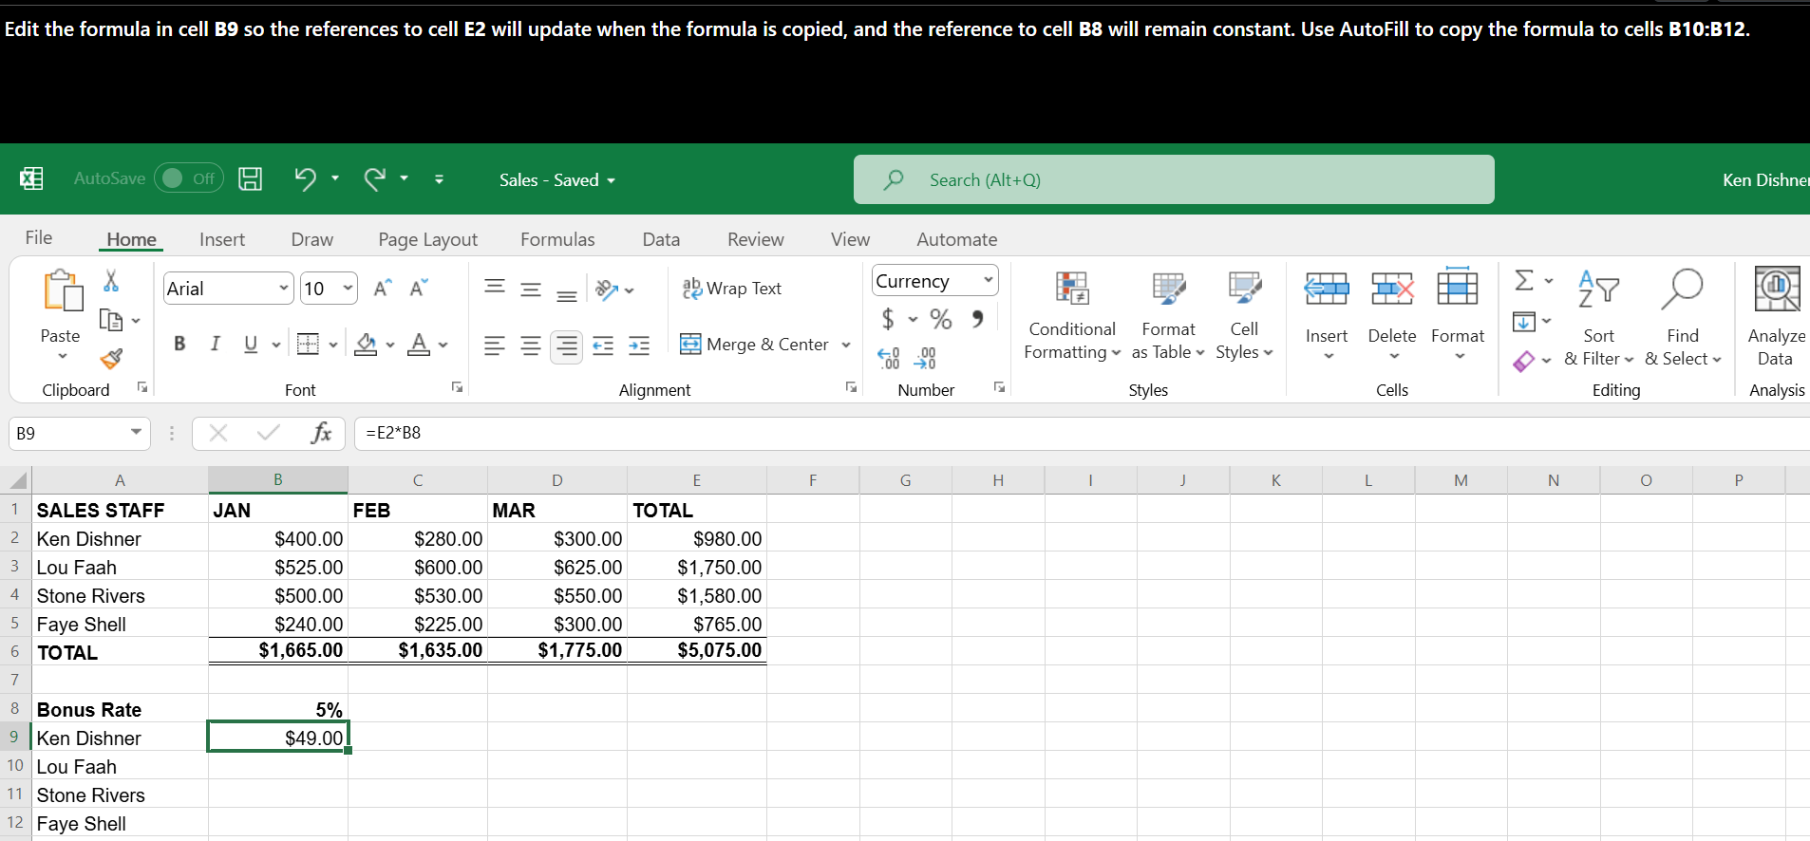Click the Fill down icon
This screenshot has height=841, width=1810.
(x=1524, y=322)
